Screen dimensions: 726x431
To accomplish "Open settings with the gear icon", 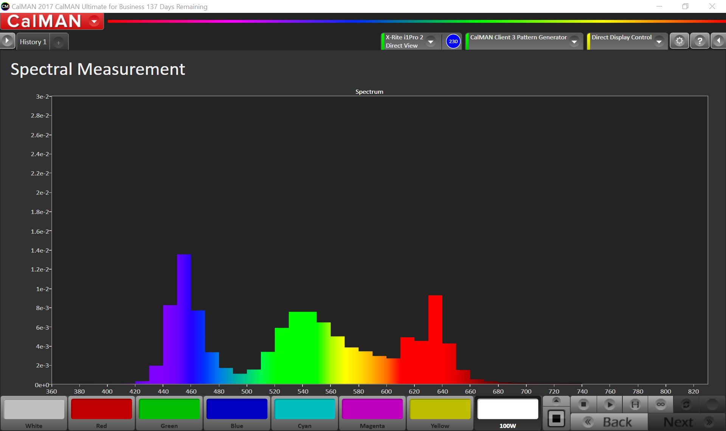I will [x=679, y=41].
